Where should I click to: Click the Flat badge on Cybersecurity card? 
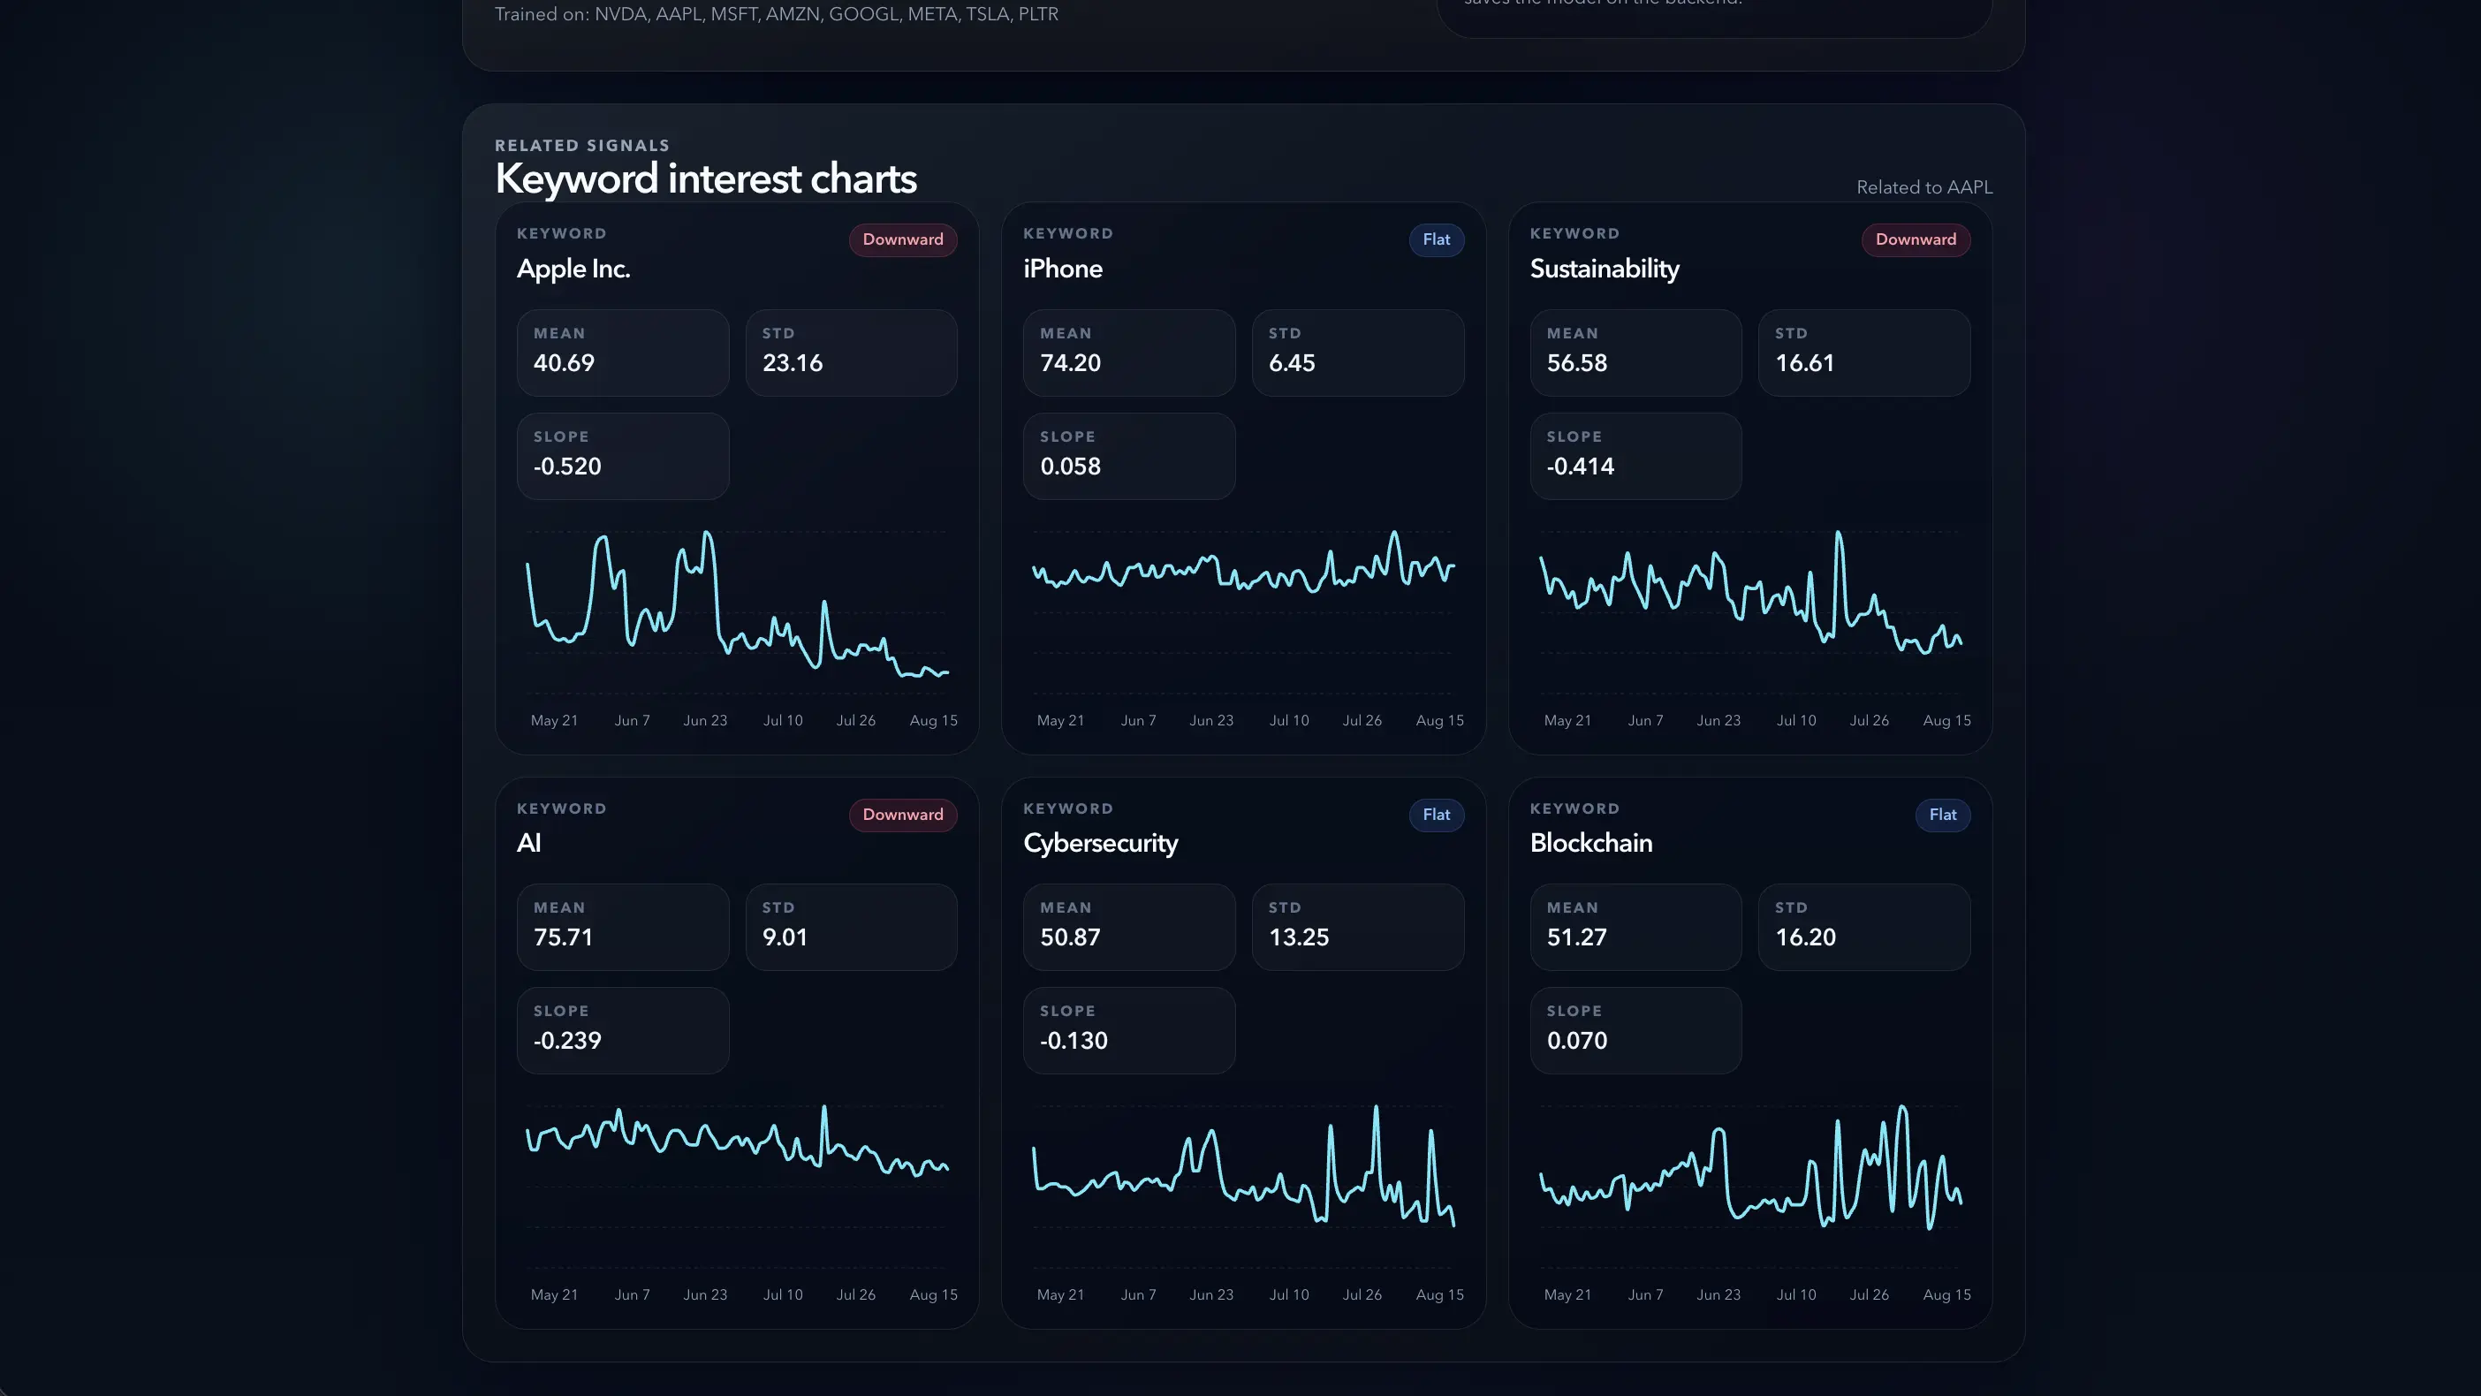click(1436, 815)
